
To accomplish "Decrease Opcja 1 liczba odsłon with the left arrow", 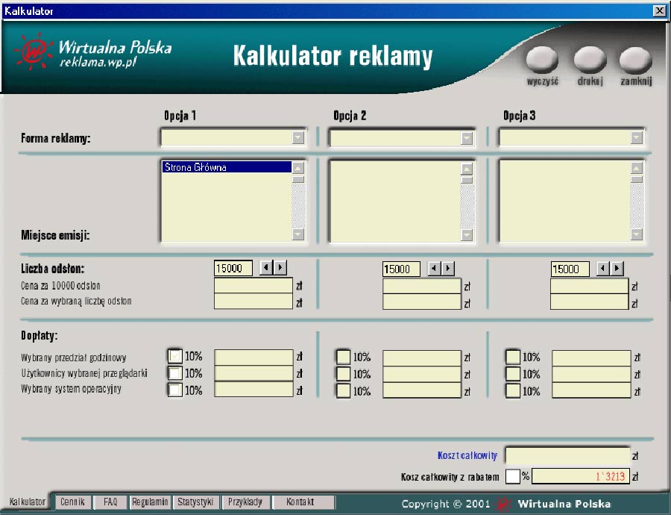I will [265, 268].
